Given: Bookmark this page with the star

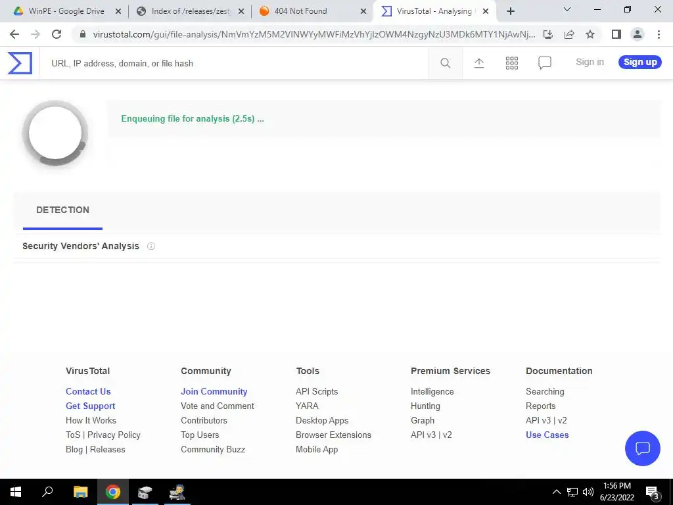Looking at the screenshot, I should (590, 34).
